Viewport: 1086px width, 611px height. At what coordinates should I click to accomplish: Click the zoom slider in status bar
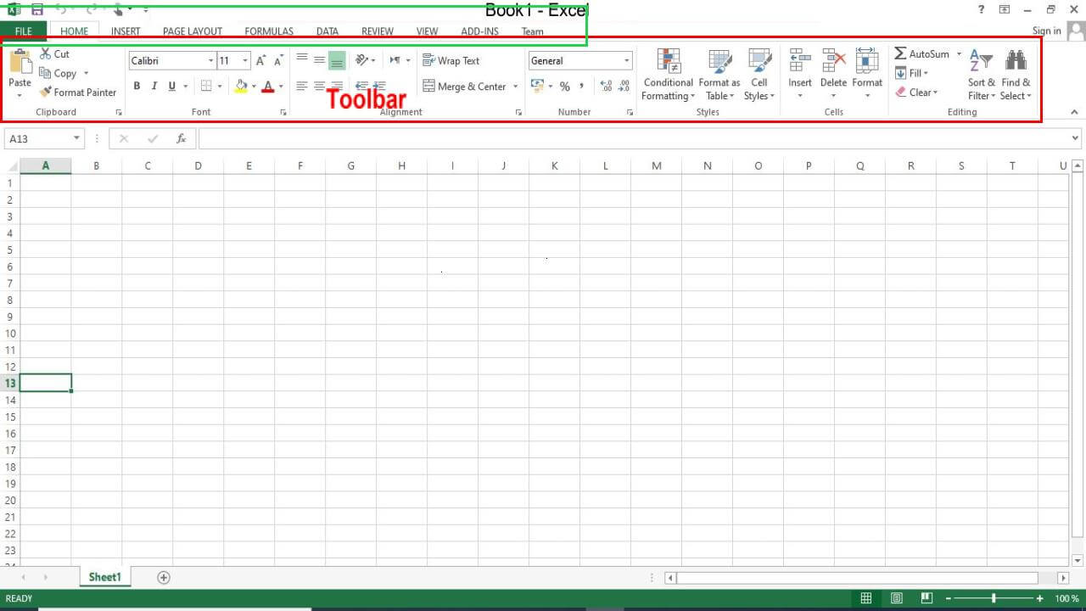[993, 598]
